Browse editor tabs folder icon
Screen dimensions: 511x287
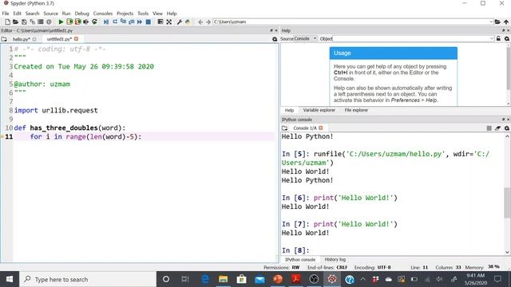coord(4,39)
